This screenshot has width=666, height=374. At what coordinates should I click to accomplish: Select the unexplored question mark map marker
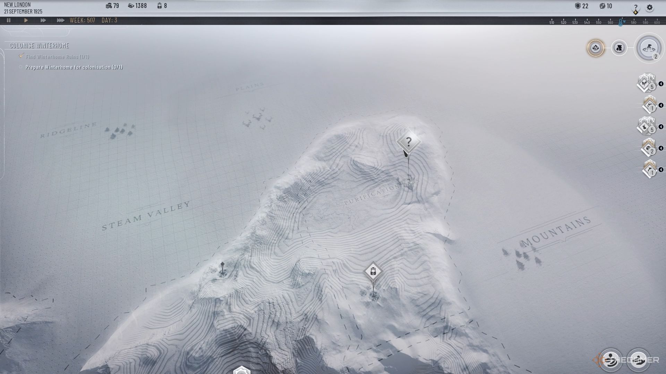pos(409,142)
